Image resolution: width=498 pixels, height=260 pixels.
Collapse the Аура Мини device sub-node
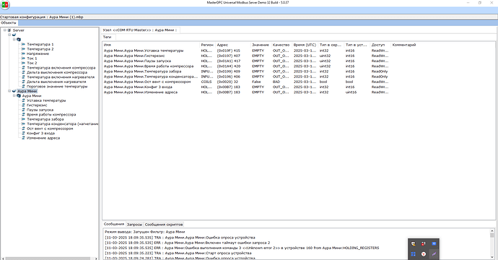pos(14,95)
